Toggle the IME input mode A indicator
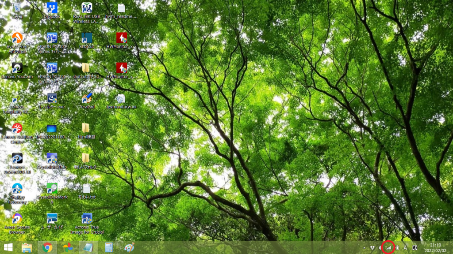This screenshot has height=254, width=453. tap(405, 248)
